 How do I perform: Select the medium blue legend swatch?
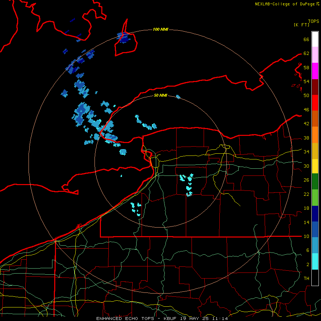click(315, 229)
